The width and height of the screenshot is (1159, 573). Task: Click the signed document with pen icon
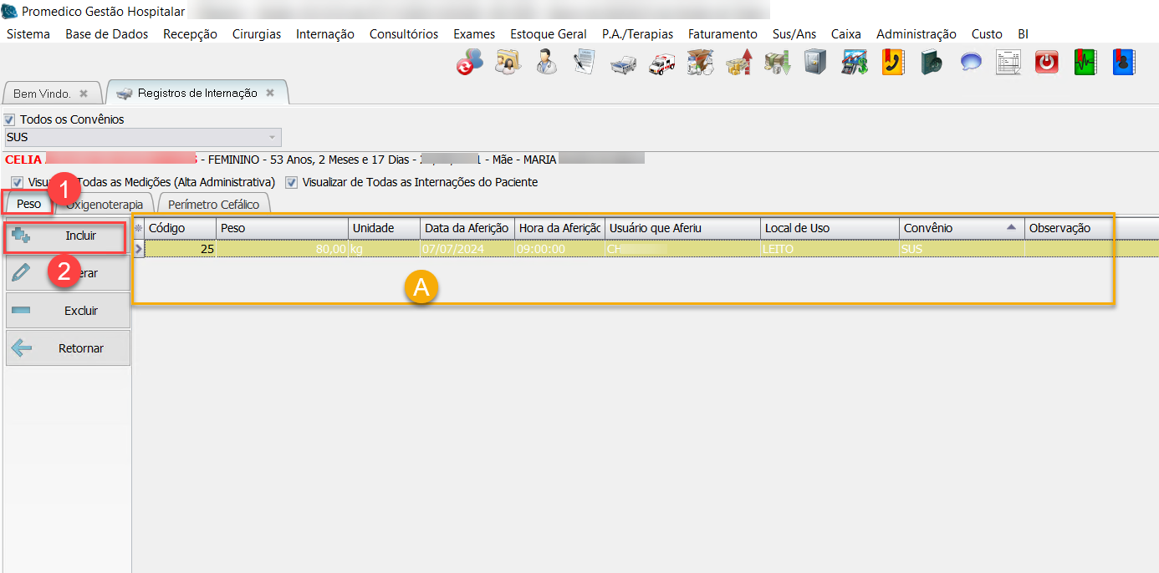585,63
